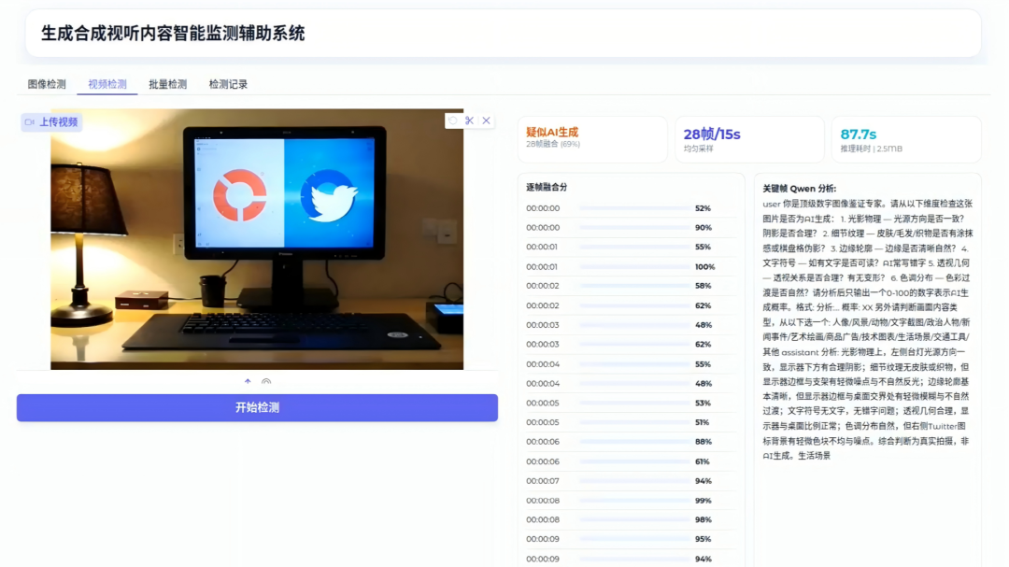
Task: Click the 28帧/15s sampling card
Action: (x=749, y=139)
